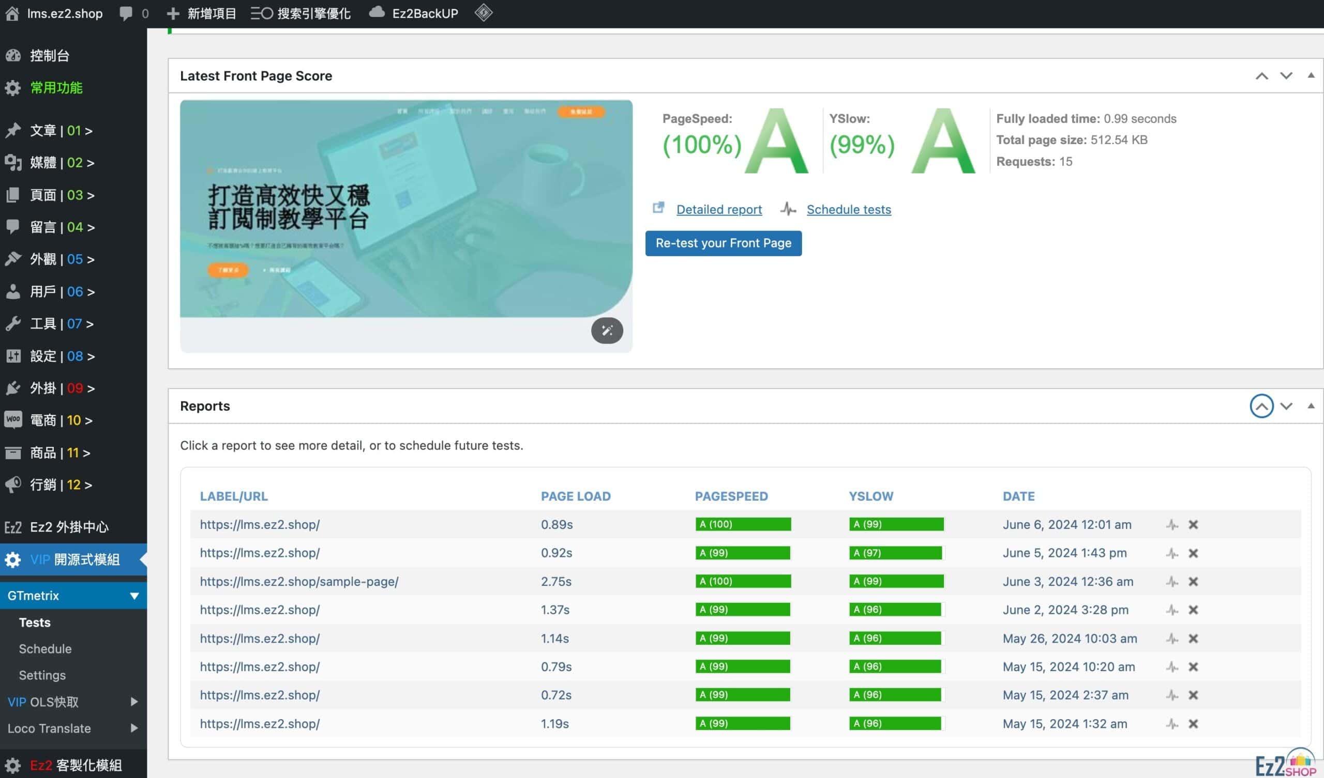Open the Schedule submenu item
This screenshot has width=1324, height=778.
[x=45, y=649]
